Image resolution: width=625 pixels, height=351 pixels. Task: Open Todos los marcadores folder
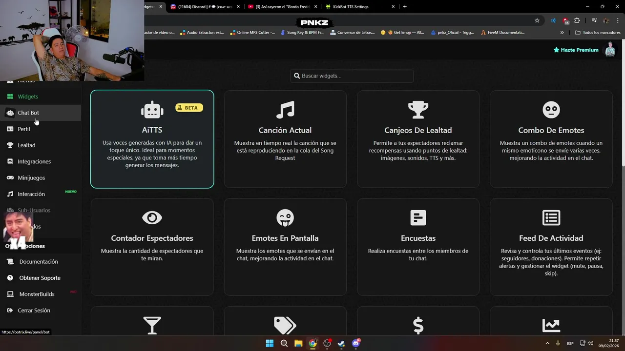(x=598, y=33)
